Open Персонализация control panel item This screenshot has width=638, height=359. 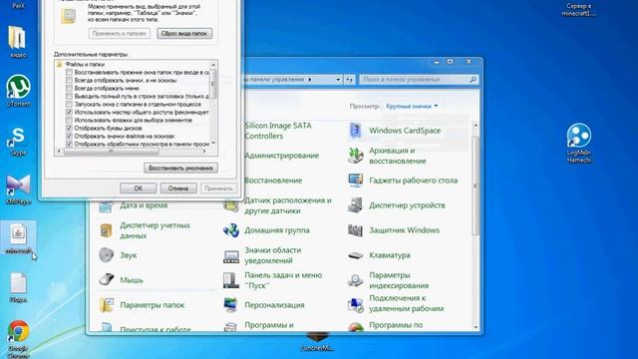tap(263, 305)
